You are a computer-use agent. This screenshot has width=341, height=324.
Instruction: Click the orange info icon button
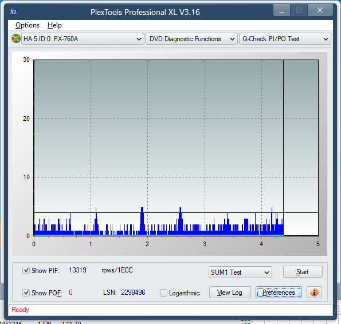314,293
